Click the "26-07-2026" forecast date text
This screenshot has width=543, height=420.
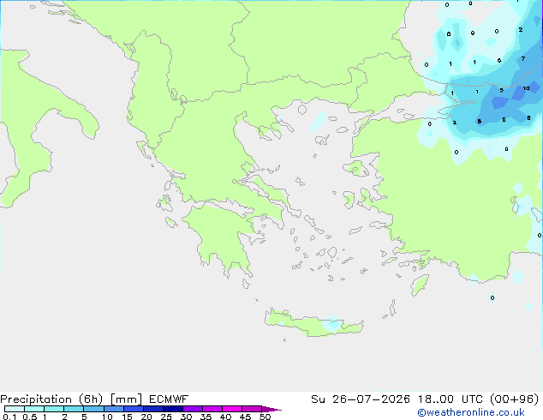(x=371, y=399)
